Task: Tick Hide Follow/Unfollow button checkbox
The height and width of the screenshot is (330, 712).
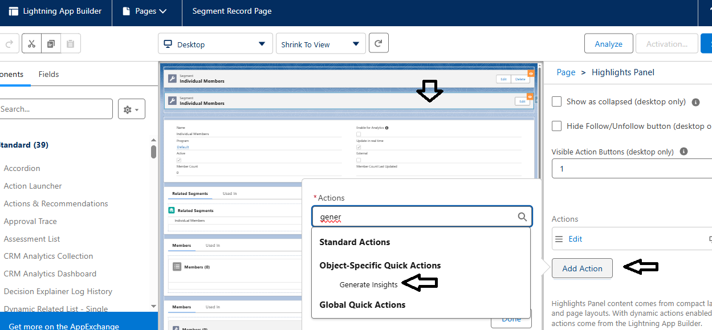Action: click(557, 126)
